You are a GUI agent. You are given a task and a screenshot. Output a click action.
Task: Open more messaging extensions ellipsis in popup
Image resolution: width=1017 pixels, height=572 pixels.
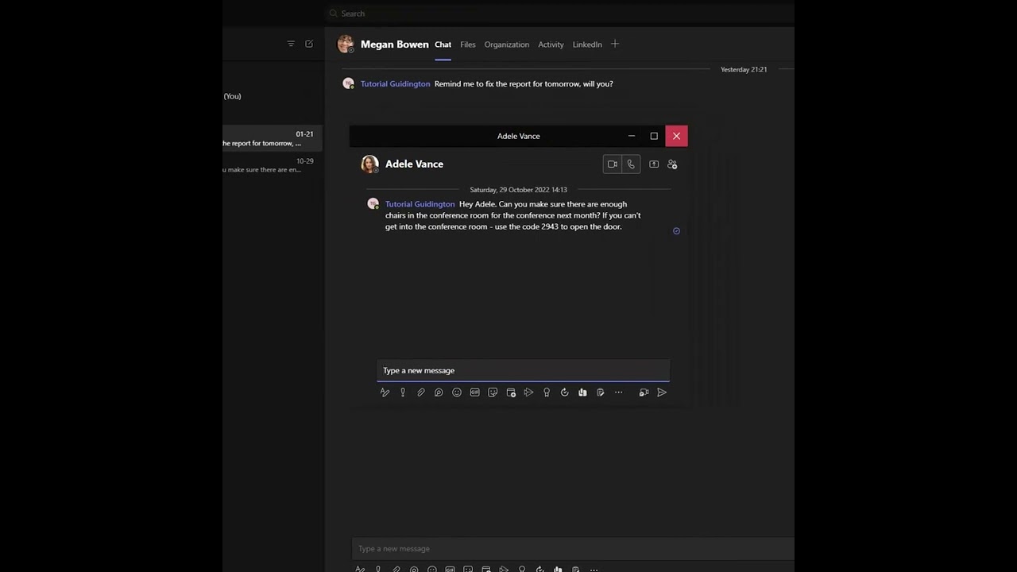point(618,392)
